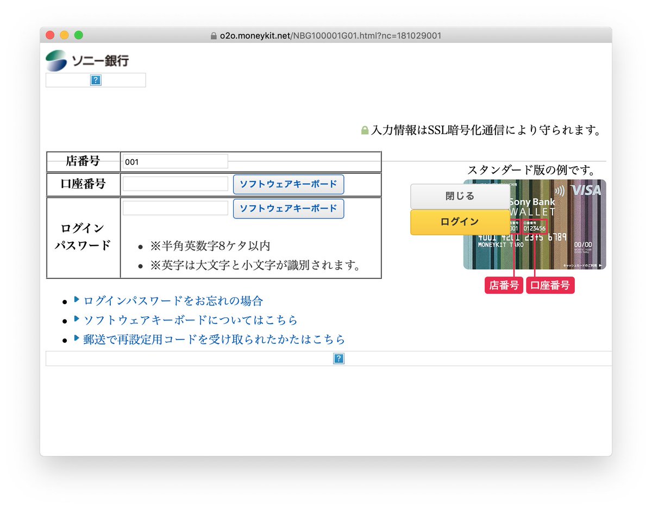Click the green window zoom button

[78, 35]
